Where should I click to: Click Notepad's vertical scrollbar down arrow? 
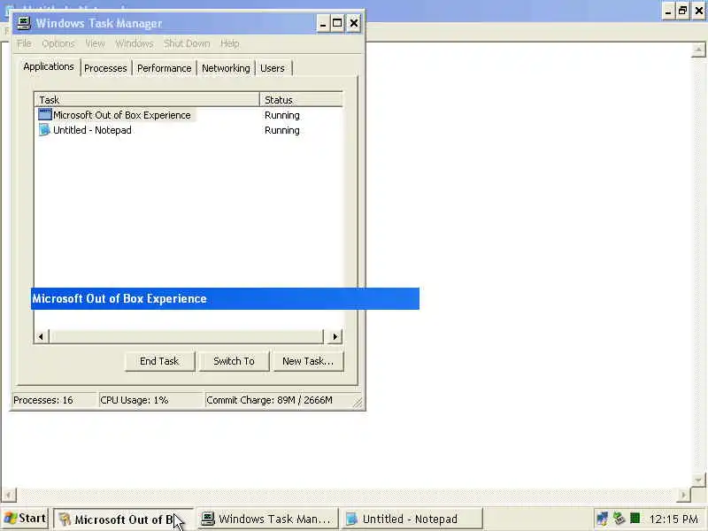click(698, 480)
